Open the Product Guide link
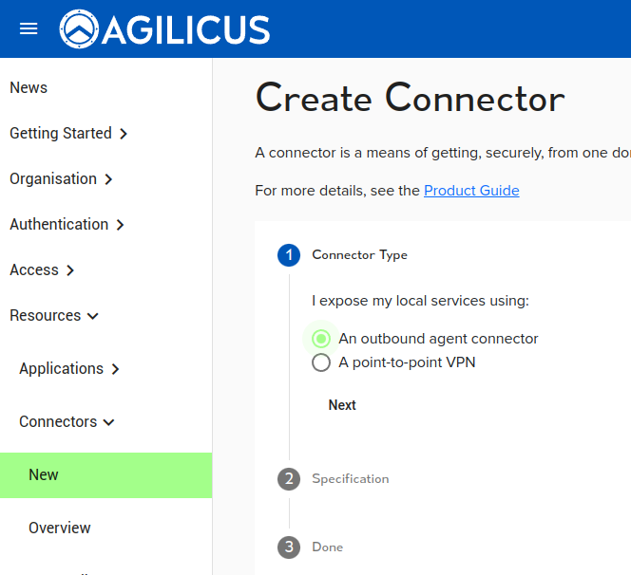Screen dimensions: 631x575 pyautogui.click(x=471, y=191)
